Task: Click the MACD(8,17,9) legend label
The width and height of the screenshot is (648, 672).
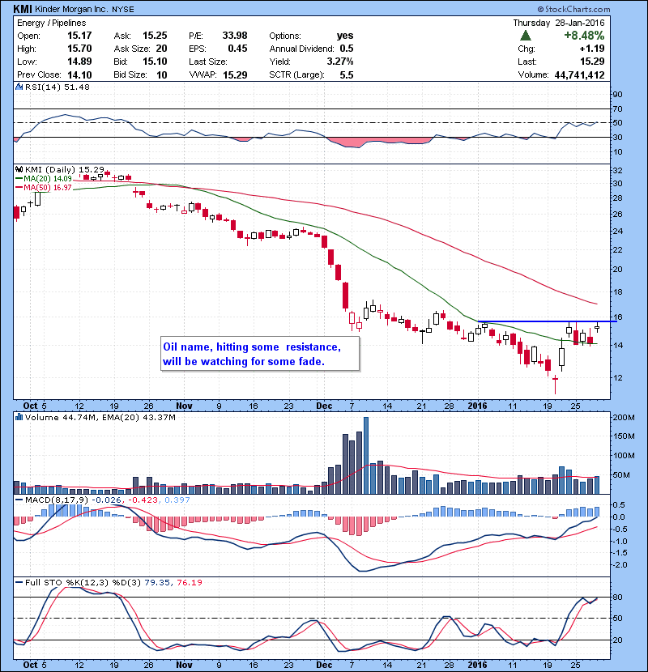Action: pyautogui.click(x=57, y=500)
